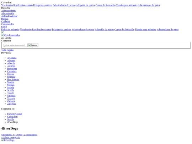Go to the Alimentación section
This screenshot has width=192, height=144.
[x=8, y=14]
